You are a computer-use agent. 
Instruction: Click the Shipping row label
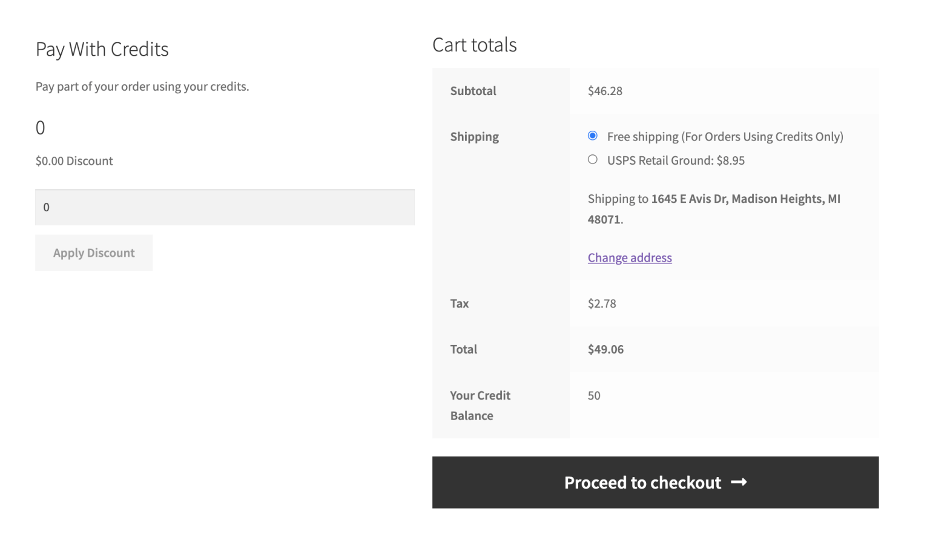pos(475,136)
